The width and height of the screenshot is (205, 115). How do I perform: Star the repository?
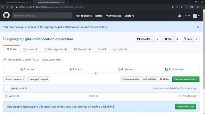(x=168, y=39)
